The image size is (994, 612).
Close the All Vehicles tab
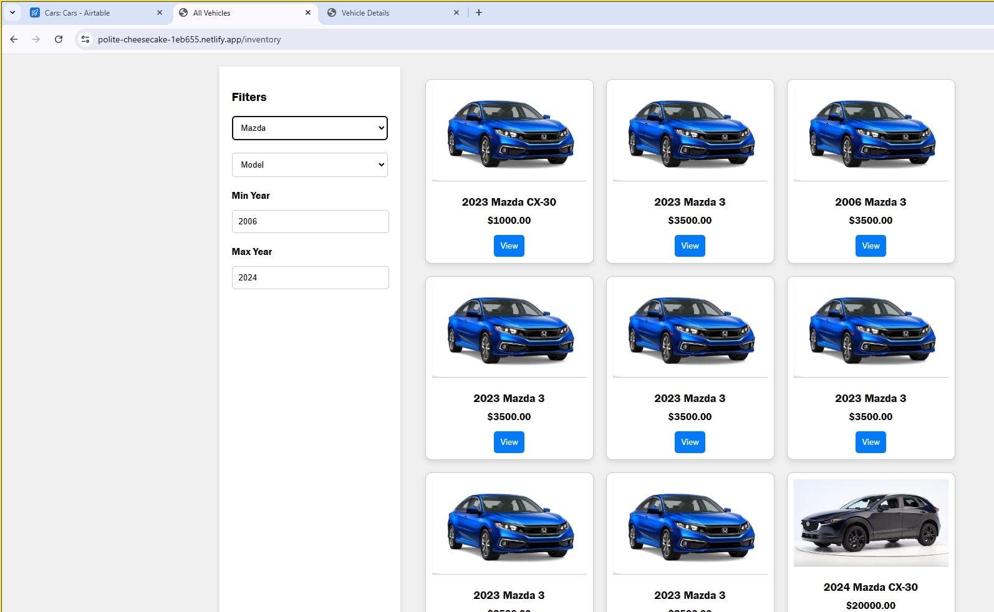[x=308, y=12]
